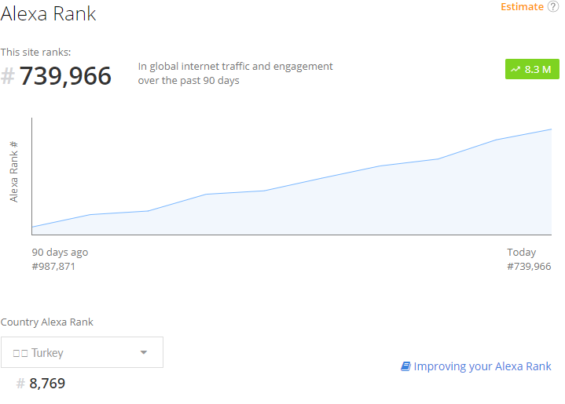Screen dimensions: 565x404
Task: Click the book icon beside Improving link
Action: [x=405, y=366]
